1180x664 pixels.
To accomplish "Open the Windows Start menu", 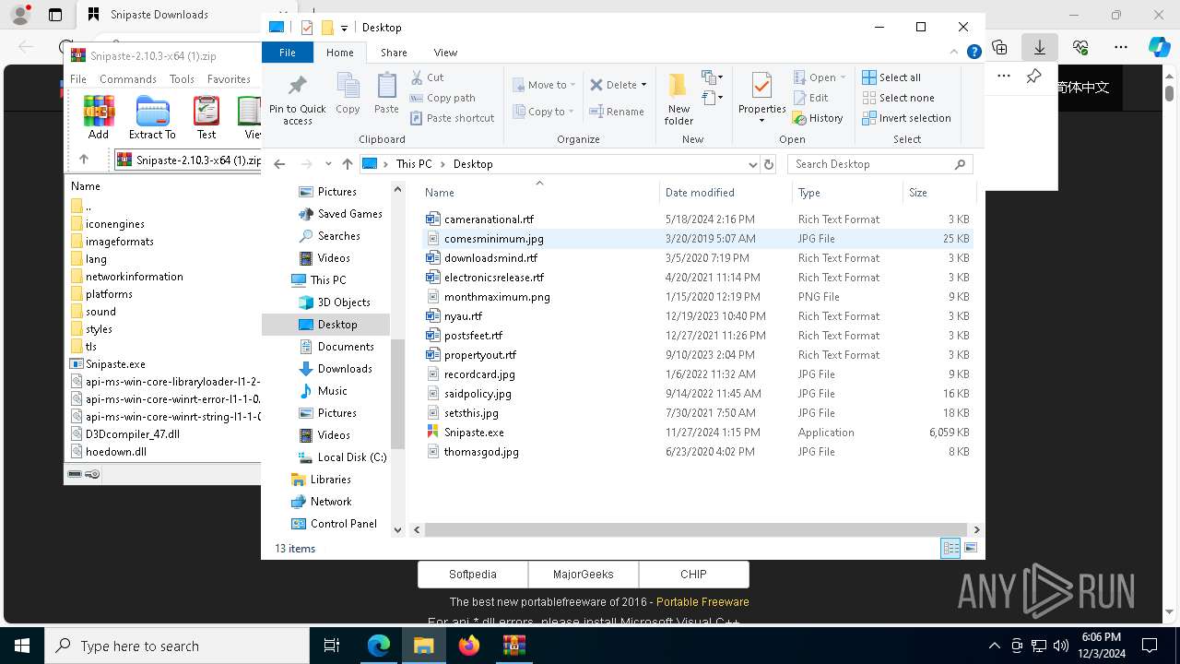I will tap(22, 646).
